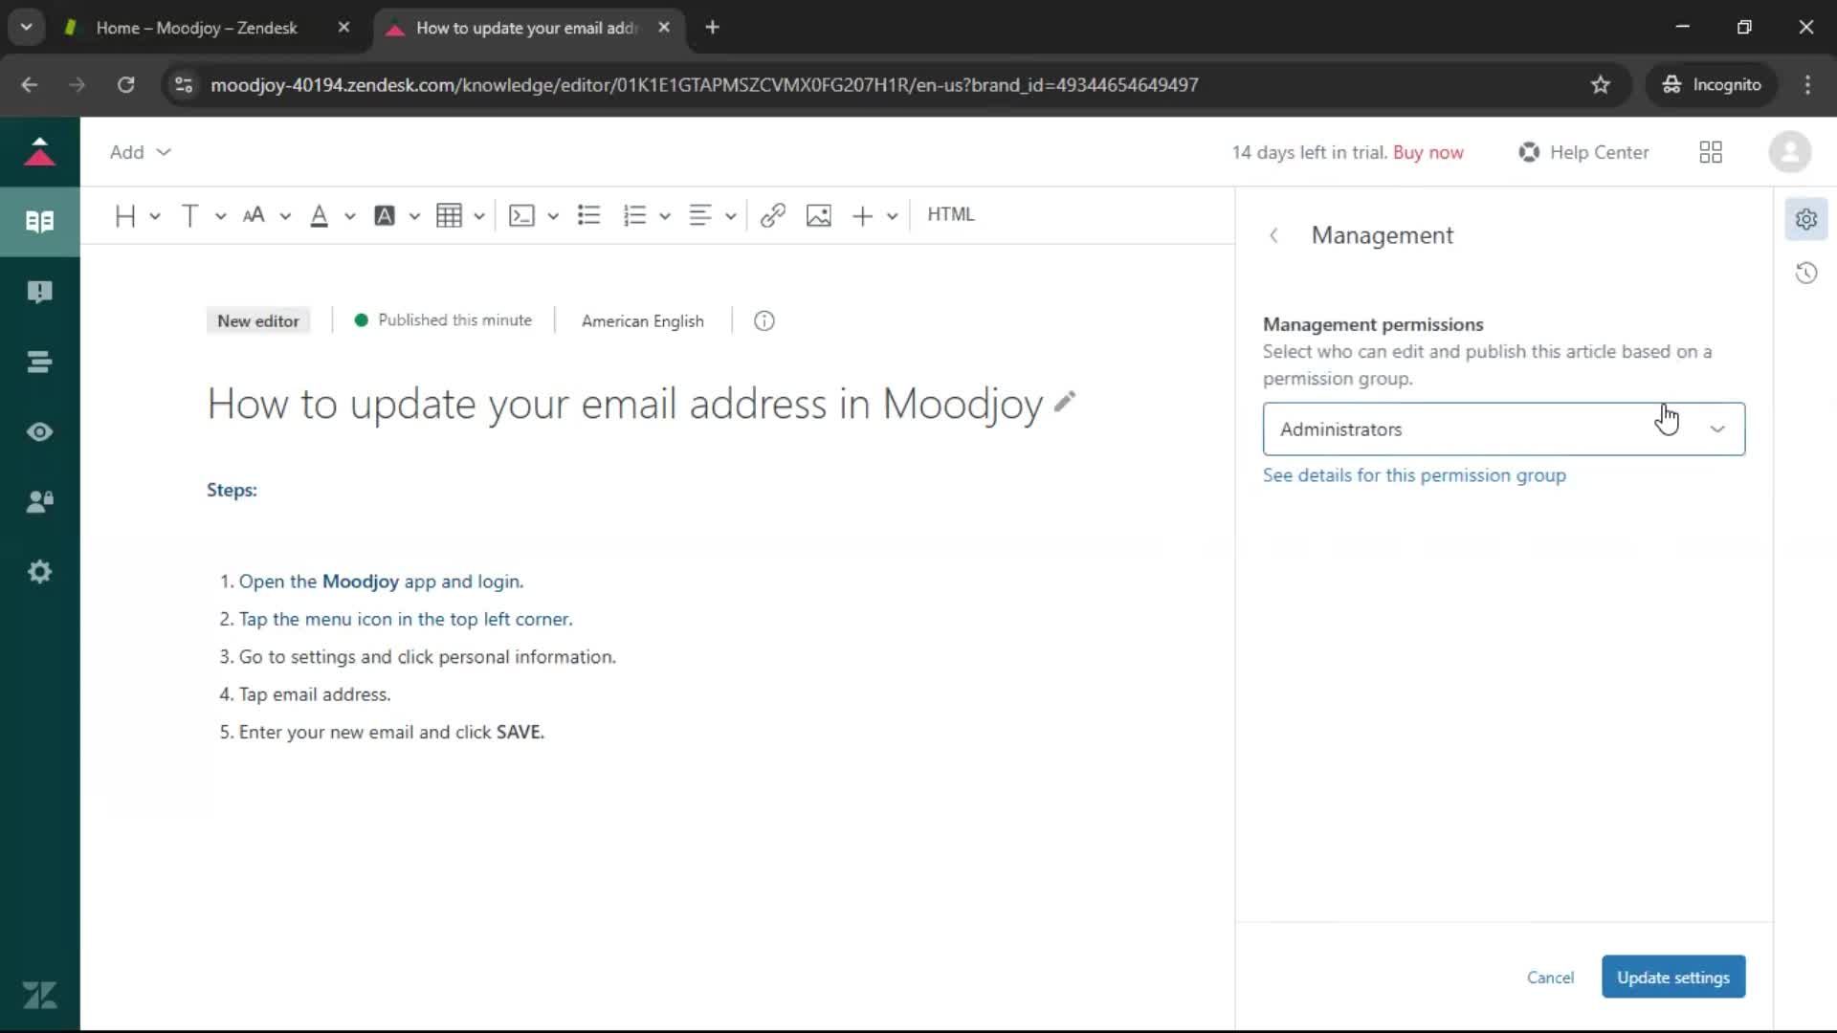1837x1033 pixels.
Task: Open article settings gear in right rail
Action: click(1806, 219)
